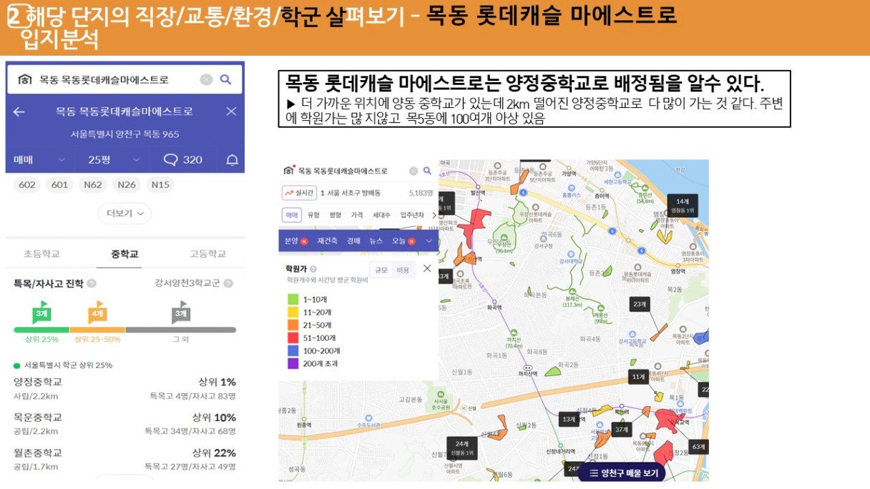Click the 양천구 매물 보기 button
Viewport: 870px width, 489px height.
[x=622, y=473]
